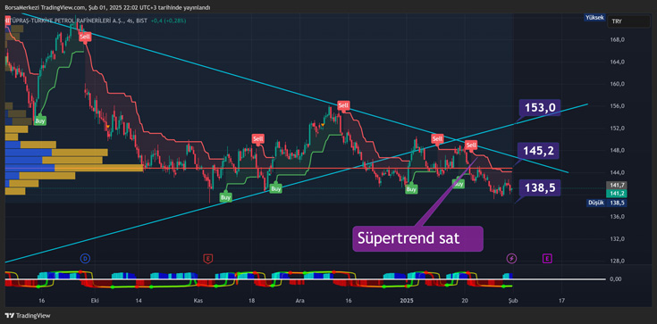Click the blue D dividend marker

85,259
